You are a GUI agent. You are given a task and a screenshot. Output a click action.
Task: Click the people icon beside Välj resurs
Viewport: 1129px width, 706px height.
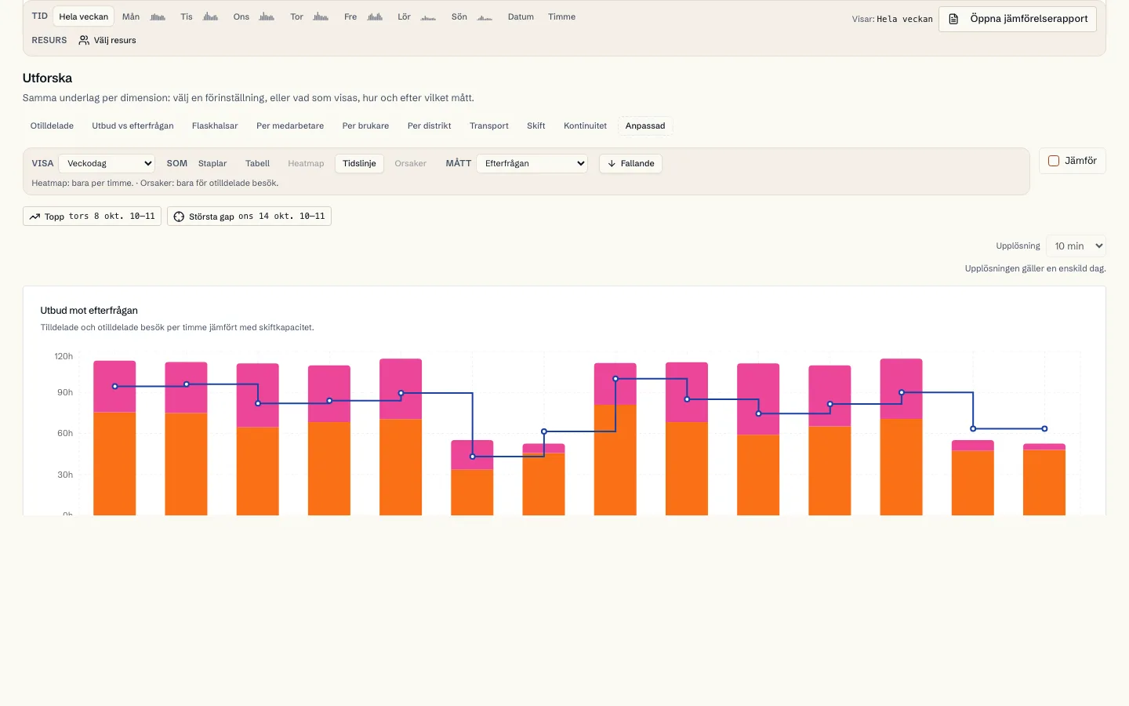[x=84, y=40]
